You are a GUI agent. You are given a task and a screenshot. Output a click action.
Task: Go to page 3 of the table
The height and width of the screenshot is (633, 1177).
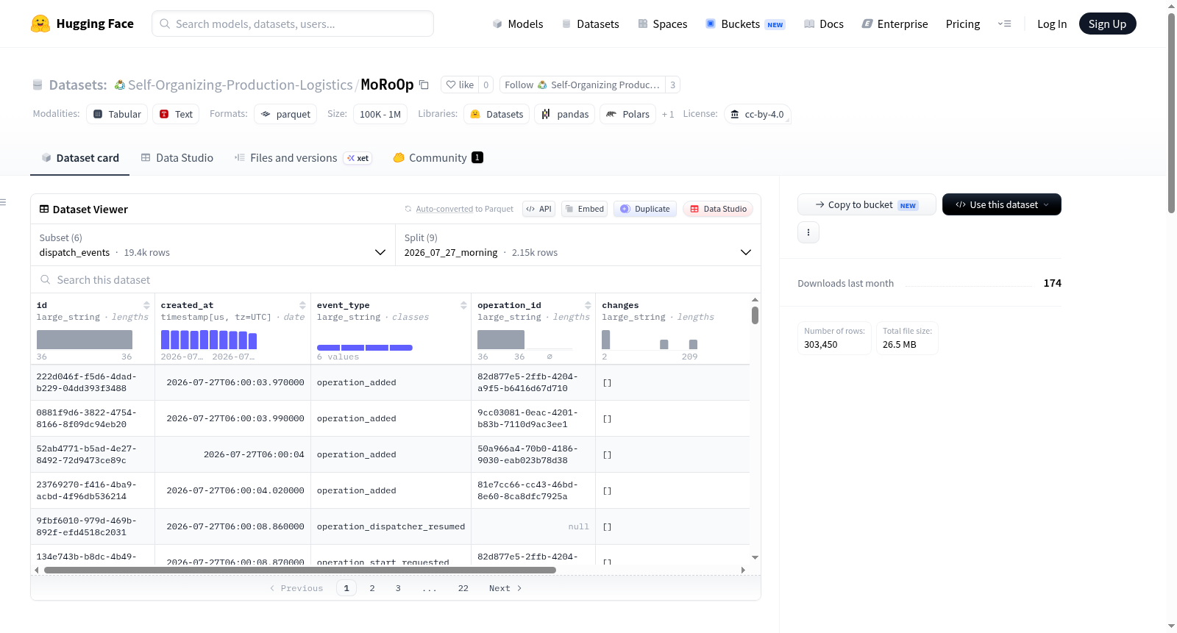[x=398, y=588]
